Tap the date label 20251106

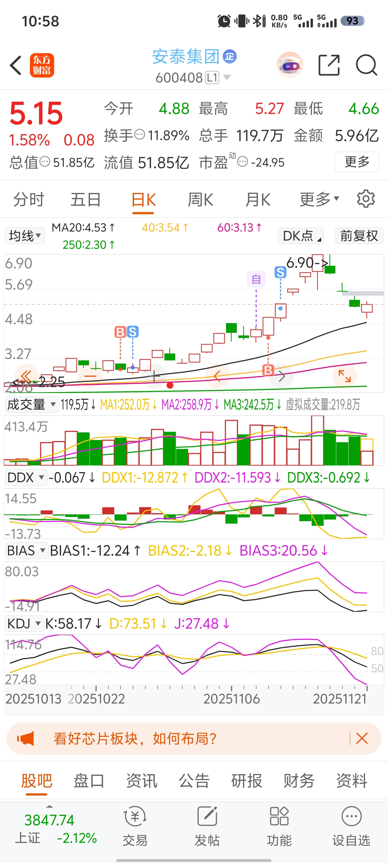point(232,699)
